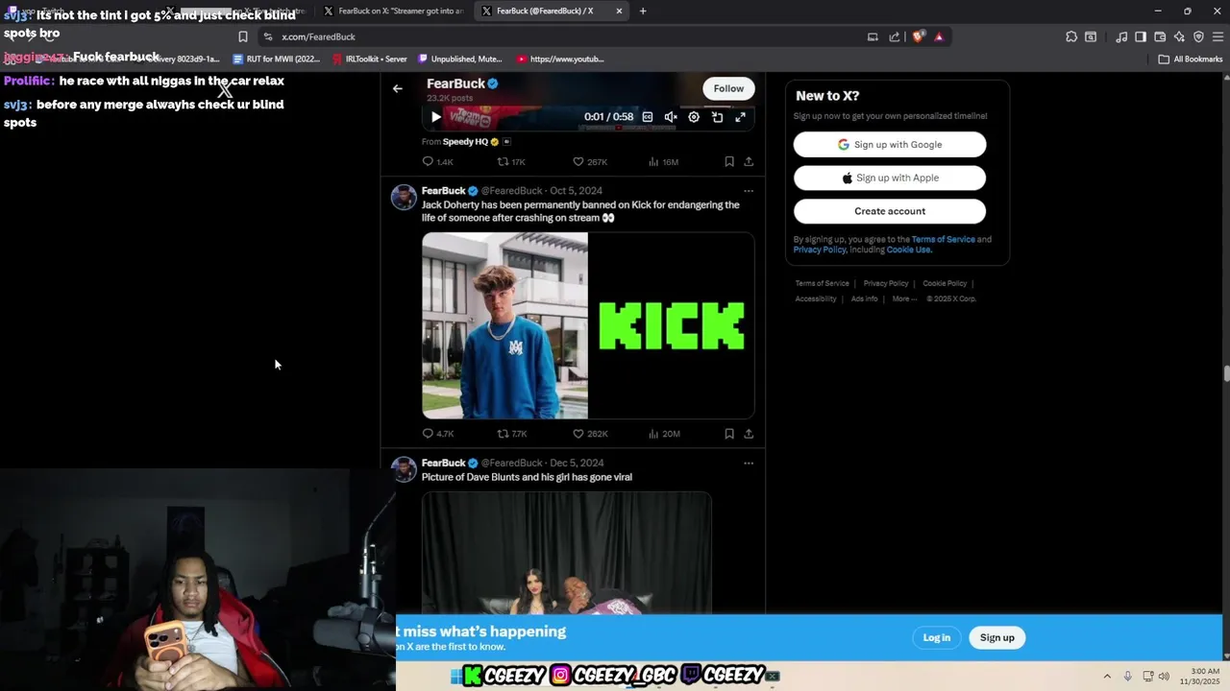View analytics of the 16M-view post
Screen dimensions: 1230x691
coord(663,162)
